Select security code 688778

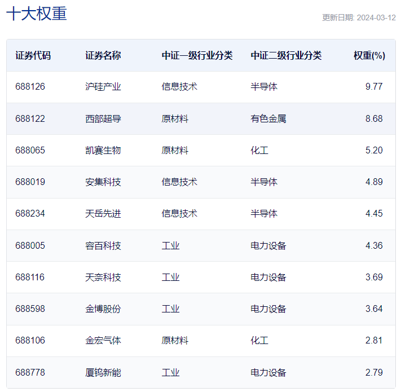[30, 373]
